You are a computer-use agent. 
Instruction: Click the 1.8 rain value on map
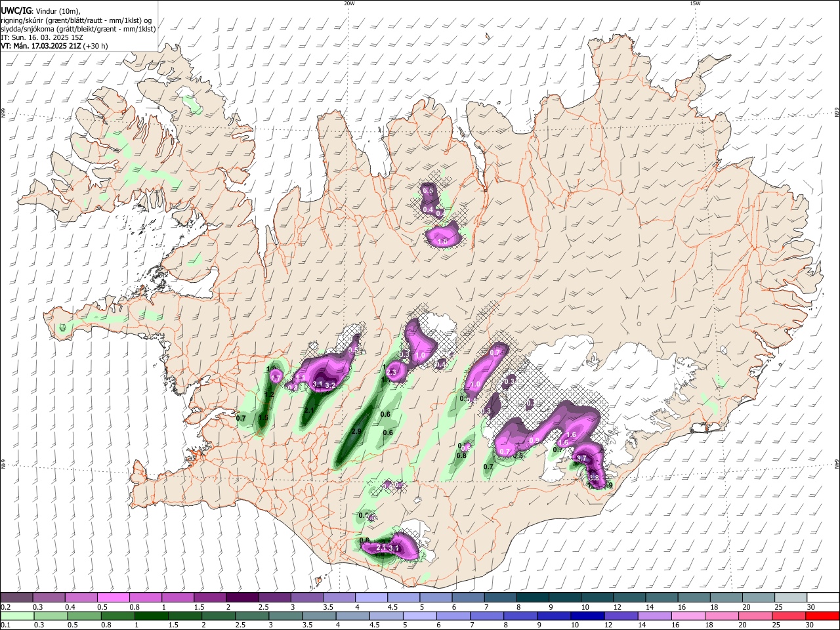click(263, 417)
